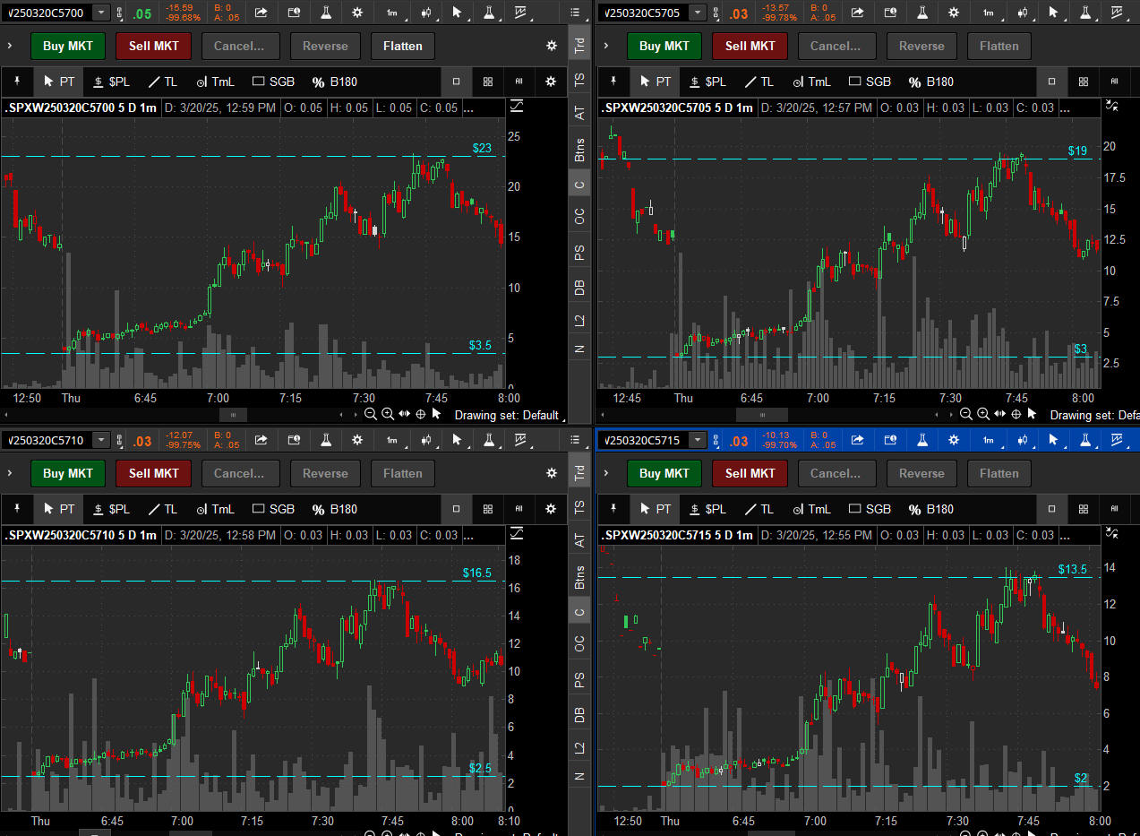Screen dimensions: 1140x836
Task: Click Flatten button in the C5700 panel
Action: [402, 46]
